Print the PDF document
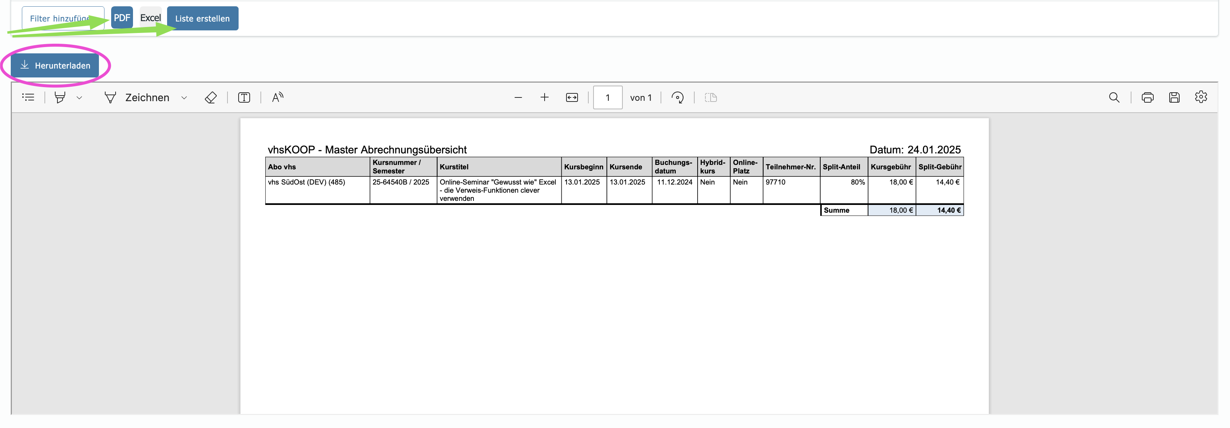Viewport: 1230px width, 428px height. (x=1147, y=97)
